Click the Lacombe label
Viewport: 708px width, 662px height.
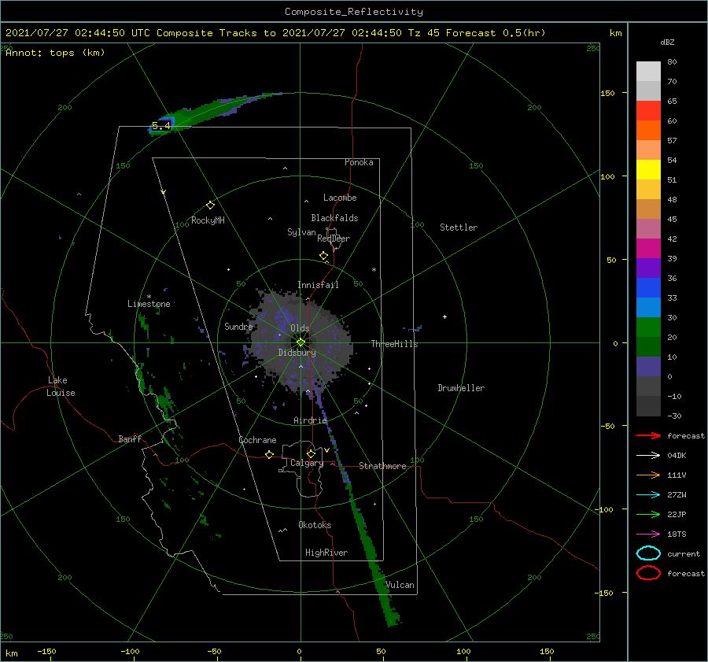pos(340,198)
